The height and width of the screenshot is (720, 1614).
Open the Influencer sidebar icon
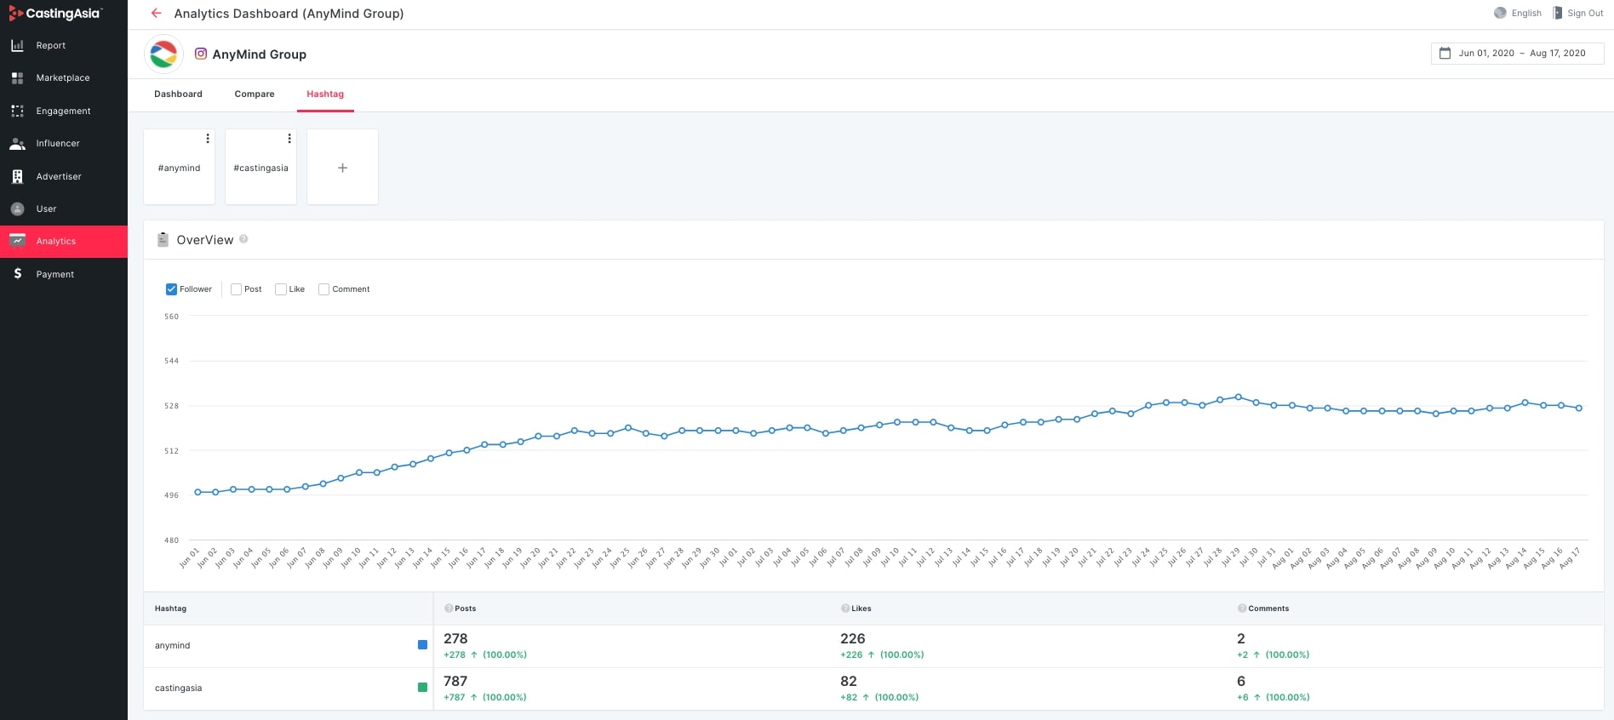(17, 144)
